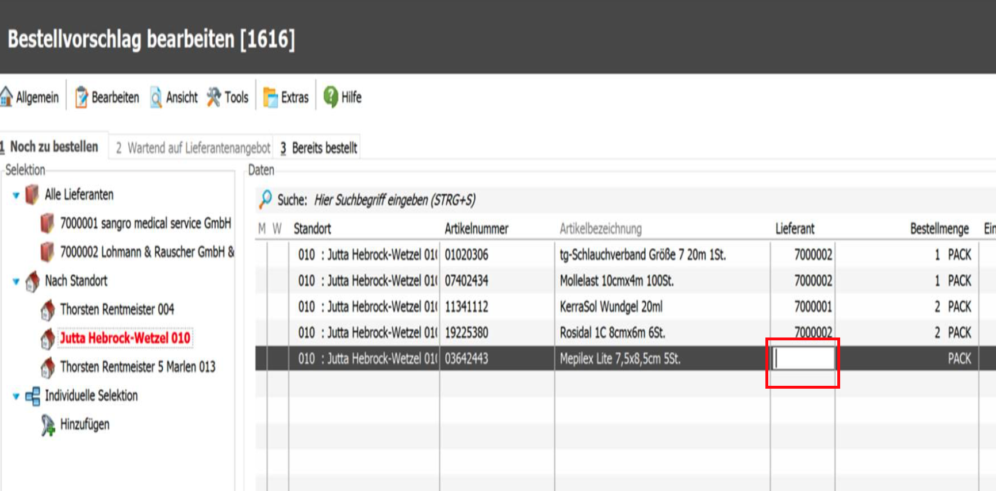Open the Tools wrench icon
The width and height of the screenshot is (996, 491).
(x=214, y=97)
